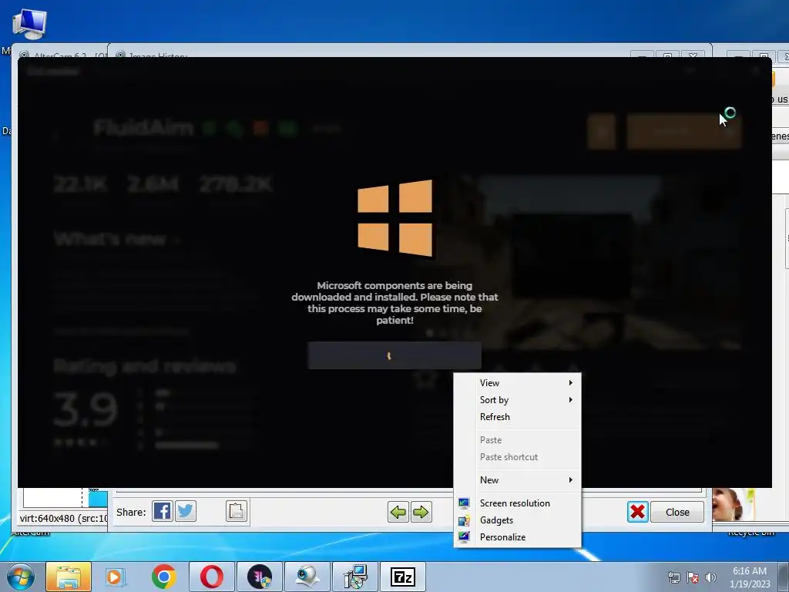Open the View submenu
This screenshot has width=789, height=592.
[x=517, y=383]
